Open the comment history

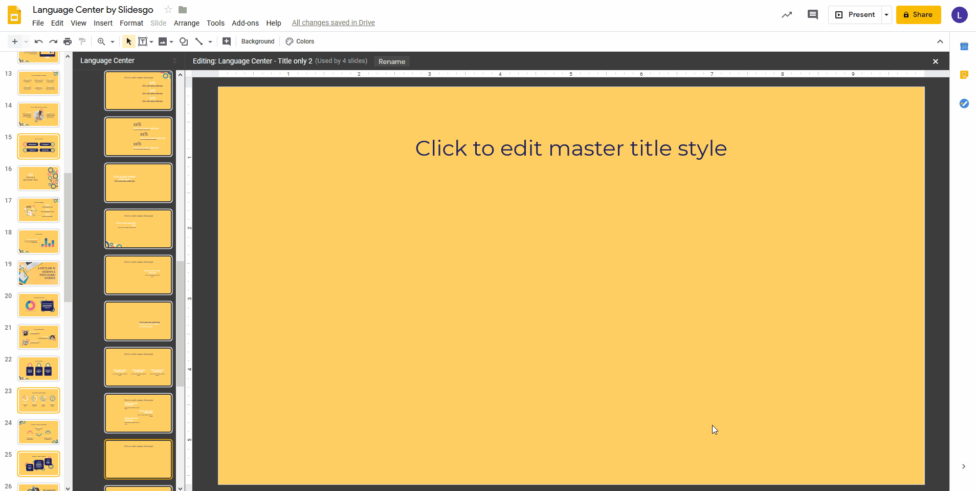coord(813,15)
